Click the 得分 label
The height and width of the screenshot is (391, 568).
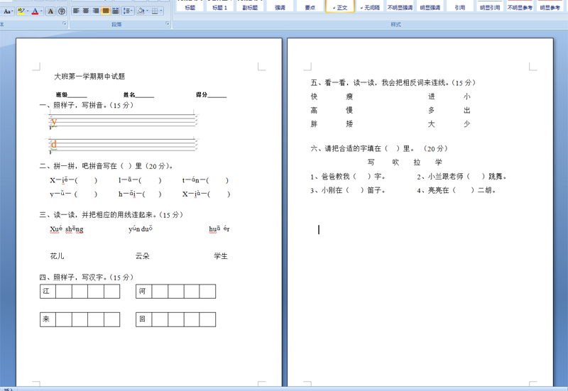(x=202, y=95)
